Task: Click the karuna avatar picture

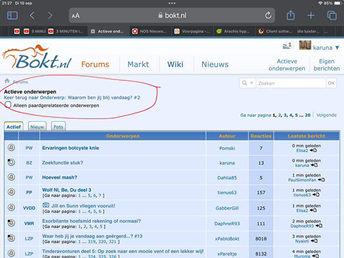Action: pyautogui.click(x=305, y=45)
